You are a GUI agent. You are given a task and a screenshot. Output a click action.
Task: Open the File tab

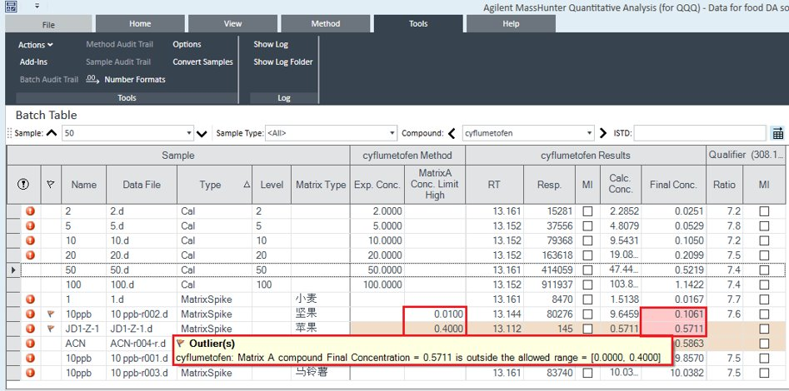pos(49,24)
